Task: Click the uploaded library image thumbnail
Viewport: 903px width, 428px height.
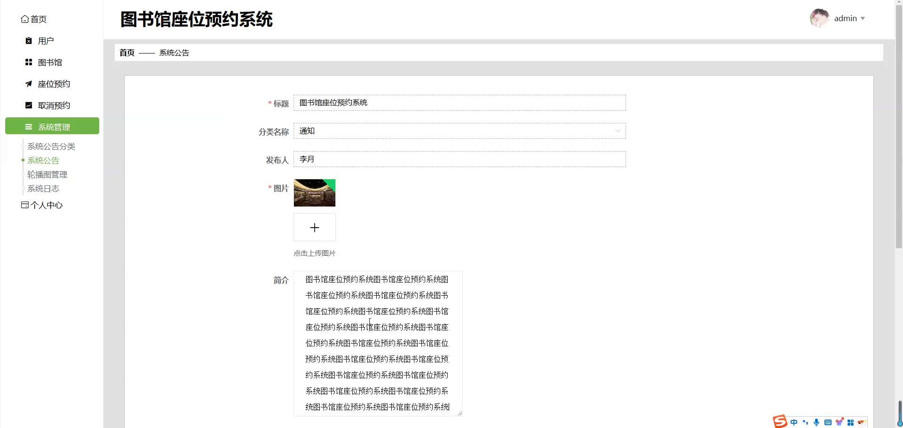Action: click(x=315, y=193)
